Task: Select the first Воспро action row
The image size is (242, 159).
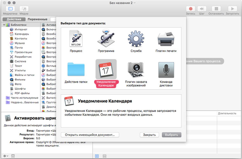Action: pos(49,43)
